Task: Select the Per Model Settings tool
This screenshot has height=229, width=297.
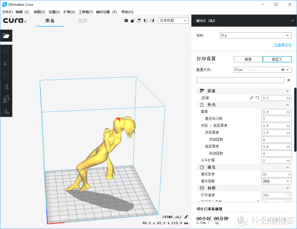Action: tap(6, 99)
